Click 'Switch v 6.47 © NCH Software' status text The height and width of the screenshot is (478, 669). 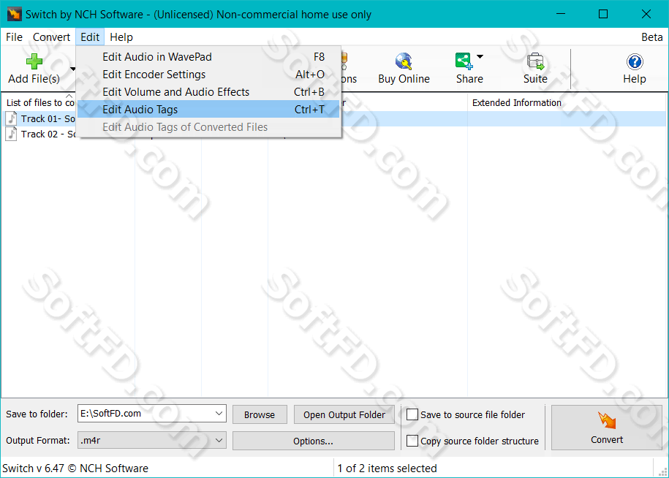pyautogui.click(x=75, y=468)
